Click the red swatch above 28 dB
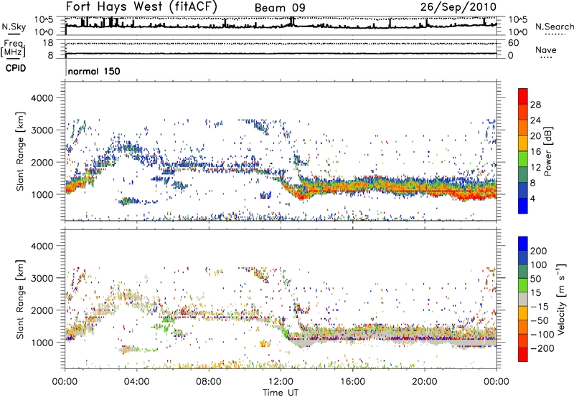Image resolution: width=574 pixels, height=397 pixels. 523,96
